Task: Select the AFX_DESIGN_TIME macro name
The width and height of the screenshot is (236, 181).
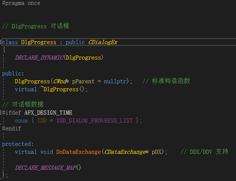Action: (x=48, y=113)
